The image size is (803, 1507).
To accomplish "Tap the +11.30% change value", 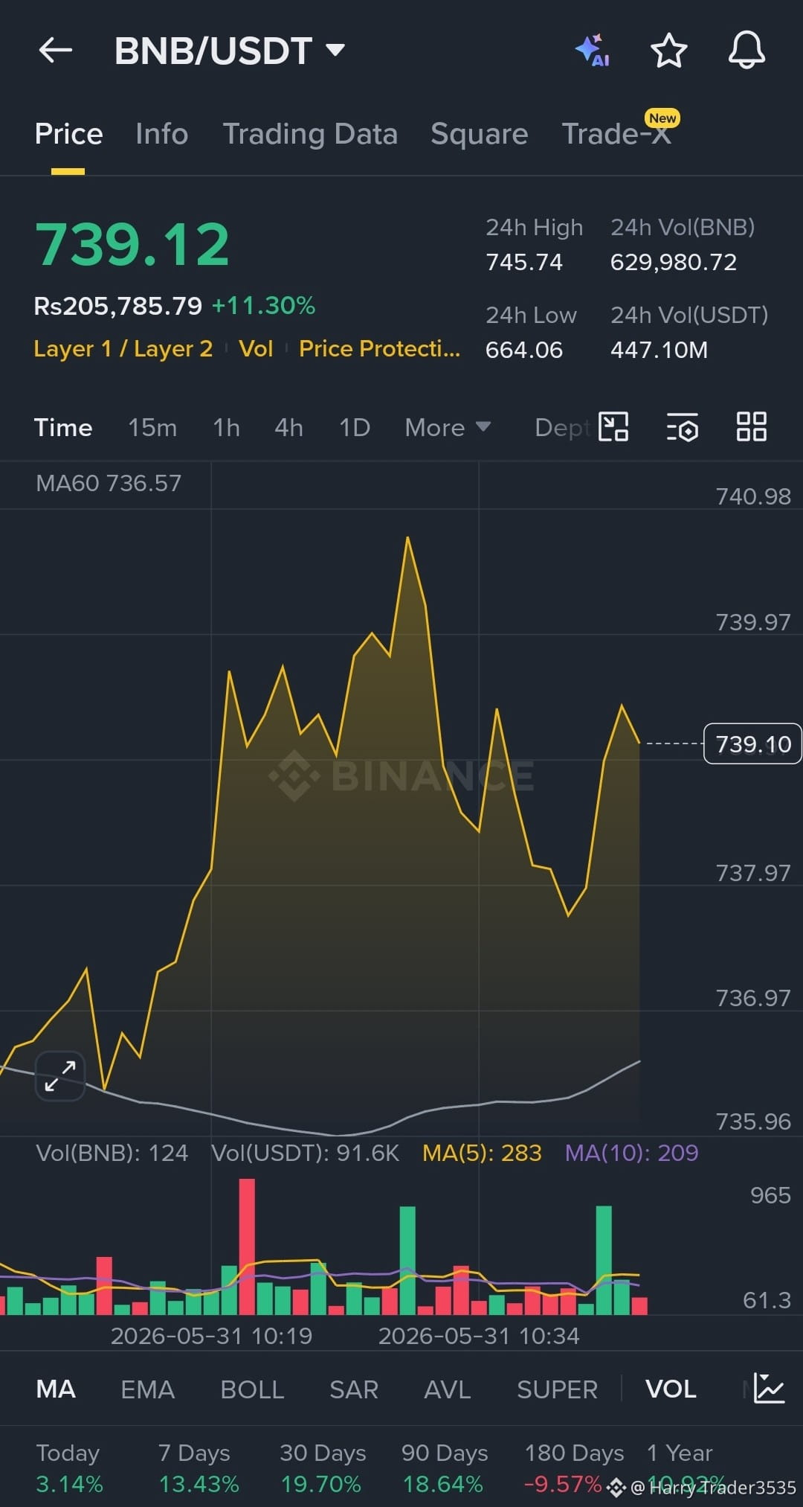I will point(263,305).
